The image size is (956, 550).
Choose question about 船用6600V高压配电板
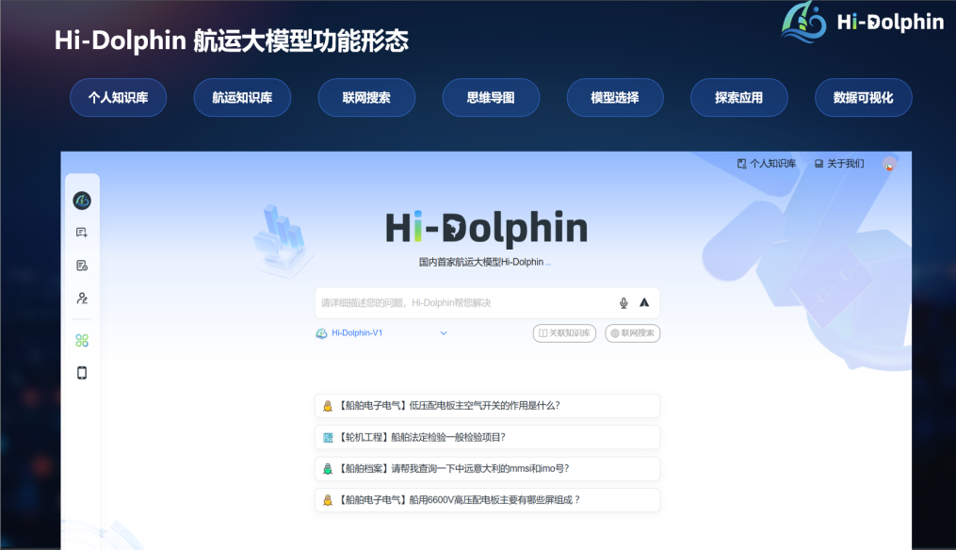[x=487, y=500]
